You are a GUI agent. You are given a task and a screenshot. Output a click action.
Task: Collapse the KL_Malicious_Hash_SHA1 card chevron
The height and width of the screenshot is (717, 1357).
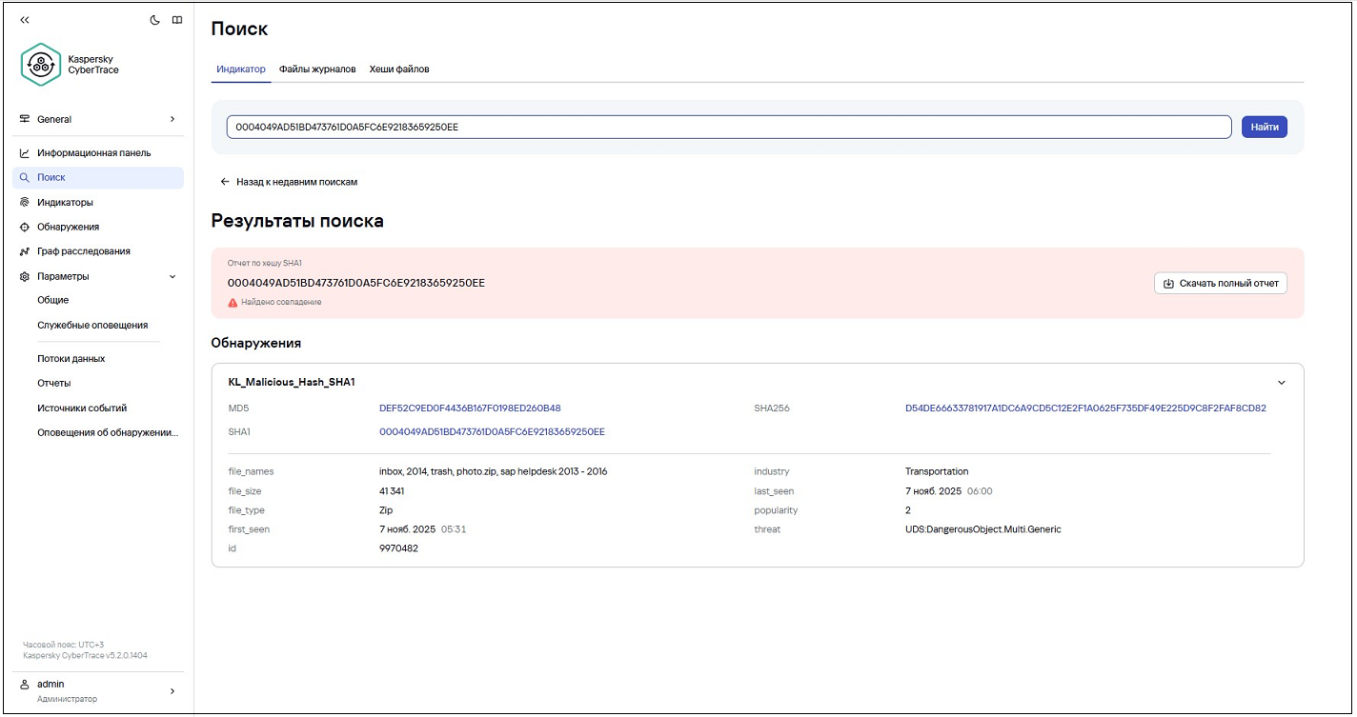point(1281,383)
